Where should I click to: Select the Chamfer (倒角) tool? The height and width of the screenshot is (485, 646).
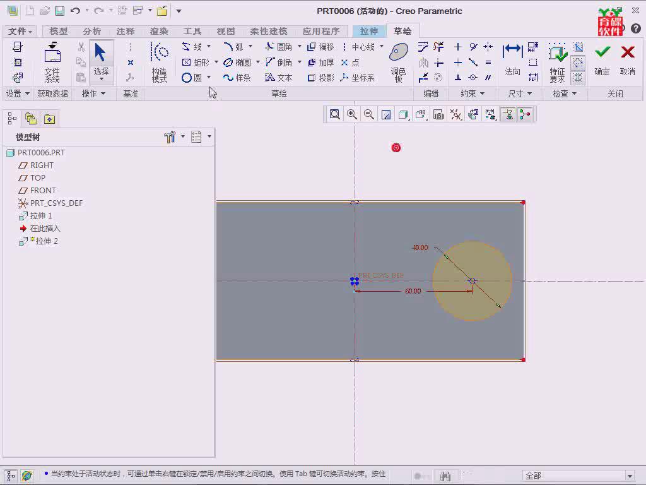tap(279, 63)
